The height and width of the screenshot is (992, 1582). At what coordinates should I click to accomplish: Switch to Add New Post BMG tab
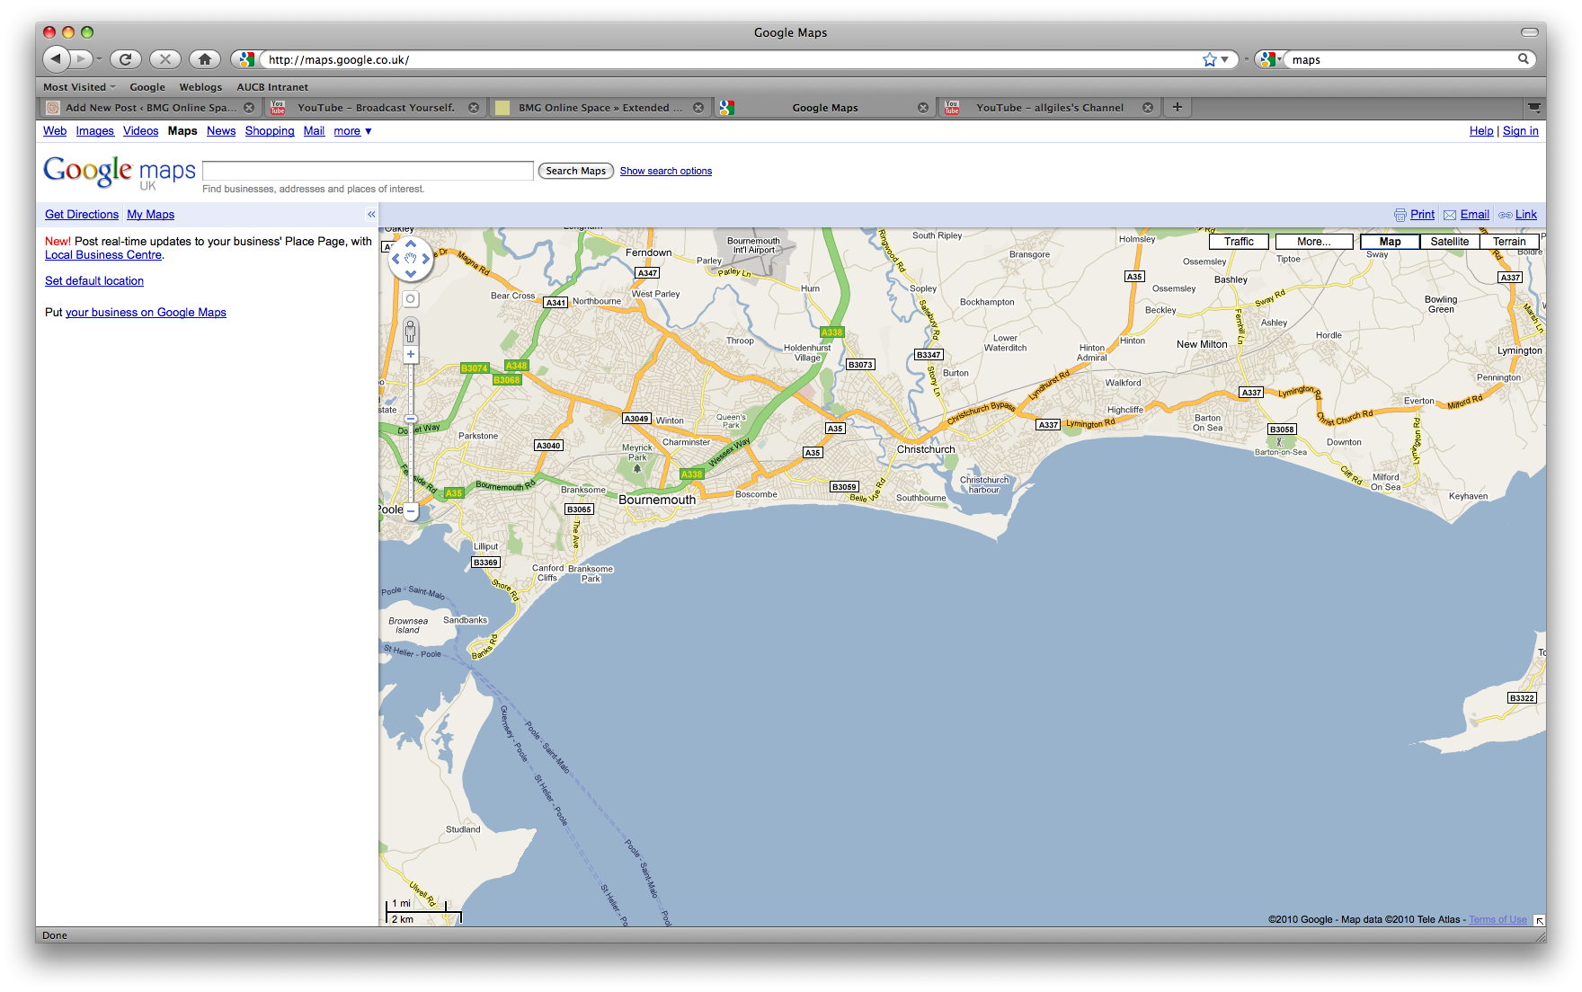click(x=149, y=108)
